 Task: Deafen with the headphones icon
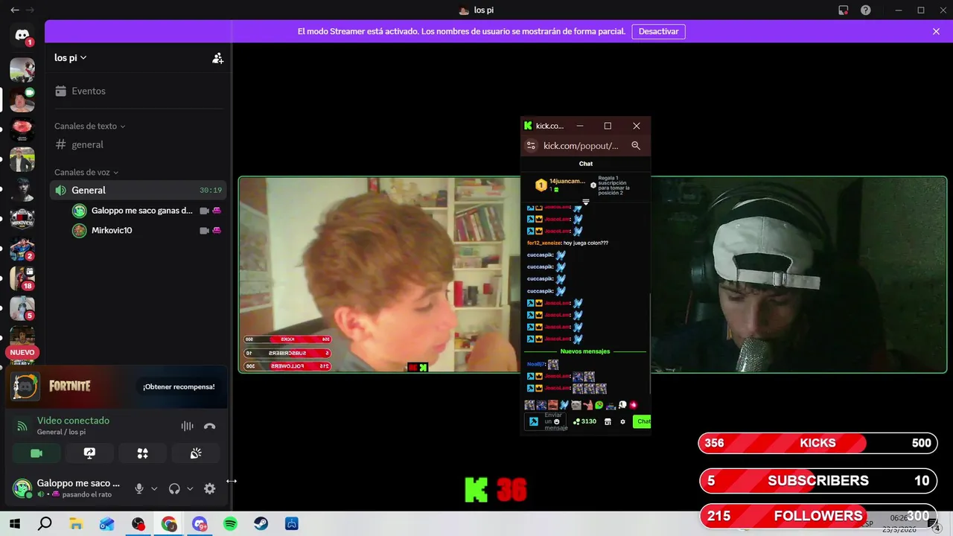point(174,489)
